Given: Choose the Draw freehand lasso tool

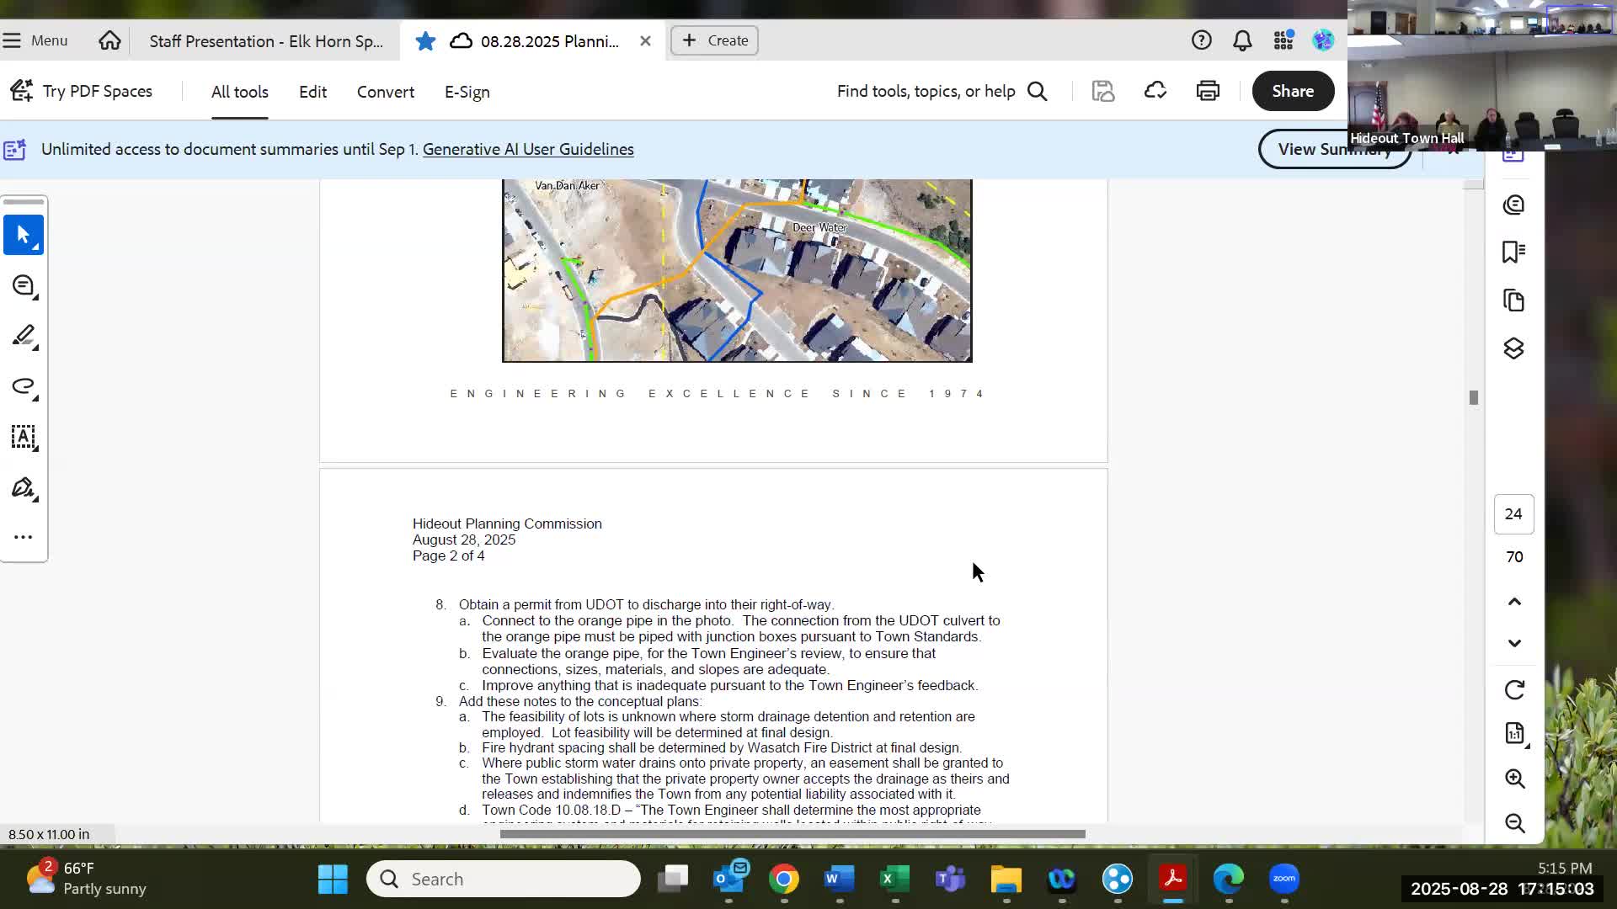Looking at the screenshot, I should 24,387.
